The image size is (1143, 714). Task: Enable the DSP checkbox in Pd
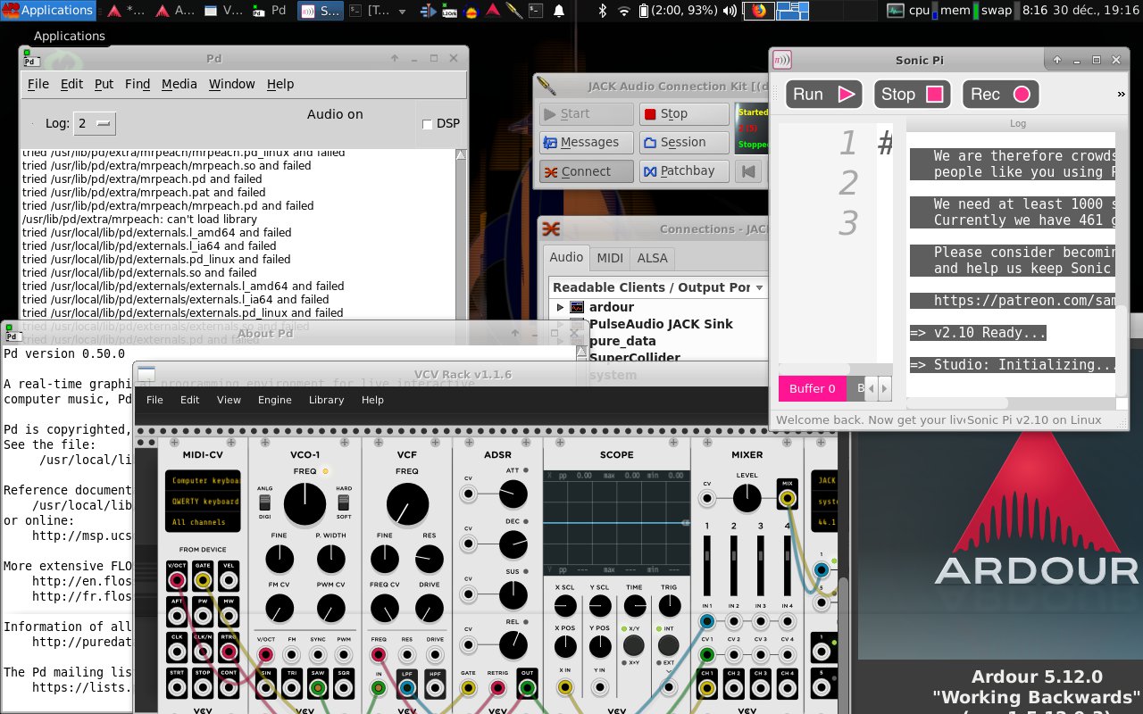tap(427, 124)
